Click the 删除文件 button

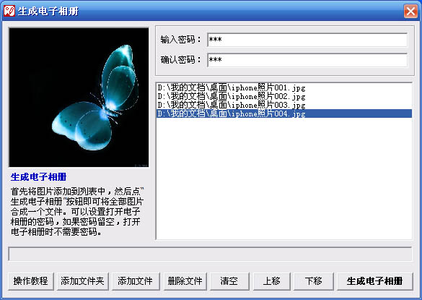185,281
